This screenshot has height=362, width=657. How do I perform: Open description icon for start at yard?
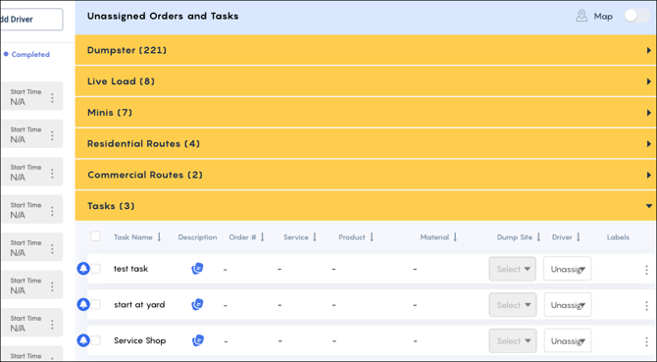click(x=197, y=304)
